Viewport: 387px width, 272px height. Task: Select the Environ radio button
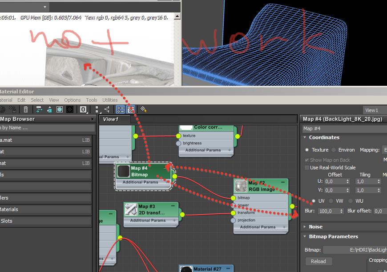pyautogui.click(x=334, y=150)
